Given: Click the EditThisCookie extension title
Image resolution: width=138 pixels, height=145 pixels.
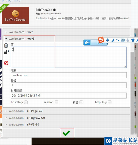Looking at the screenshot, I should (x=46, y=10).
